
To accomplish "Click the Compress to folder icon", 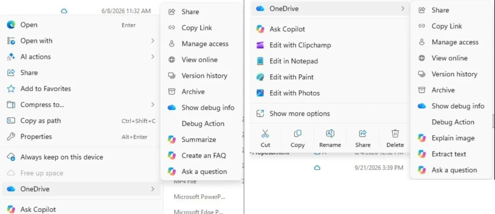I will [x=11, y=105].
